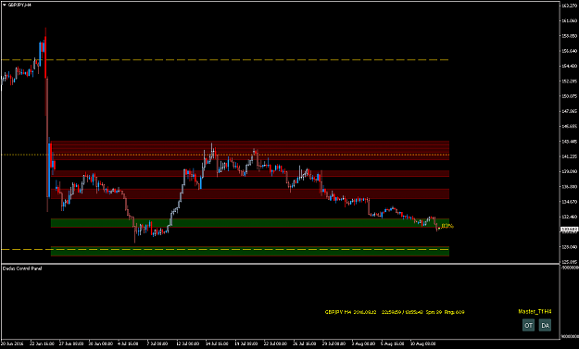The image size is (579, 349).
Task: Click the OT button in the control panel
Action: (528, 325)
